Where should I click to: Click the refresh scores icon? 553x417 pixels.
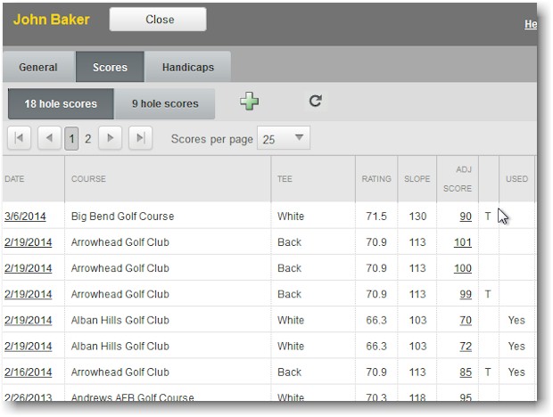coord(315,102)
